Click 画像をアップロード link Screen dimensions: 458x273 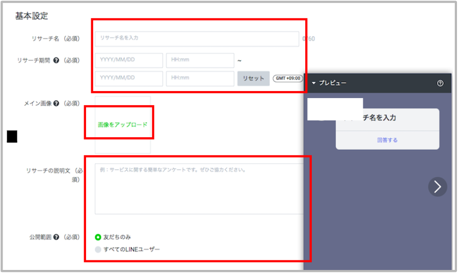[x=123, y=125]
